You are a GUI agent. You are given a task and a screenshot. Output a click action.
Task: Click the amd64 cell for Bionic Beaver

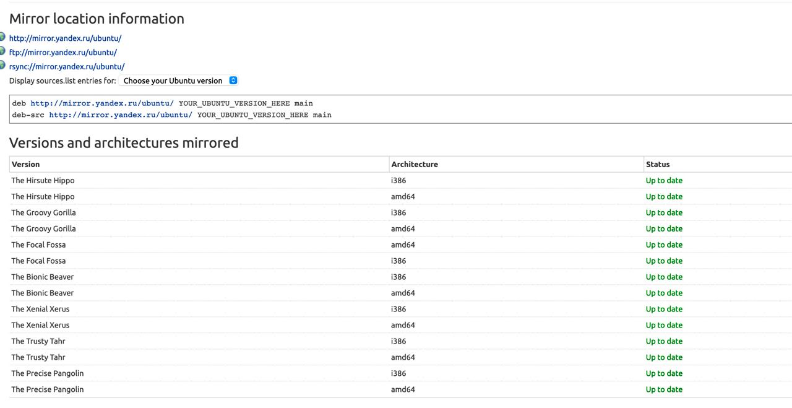tap(403, 293)
